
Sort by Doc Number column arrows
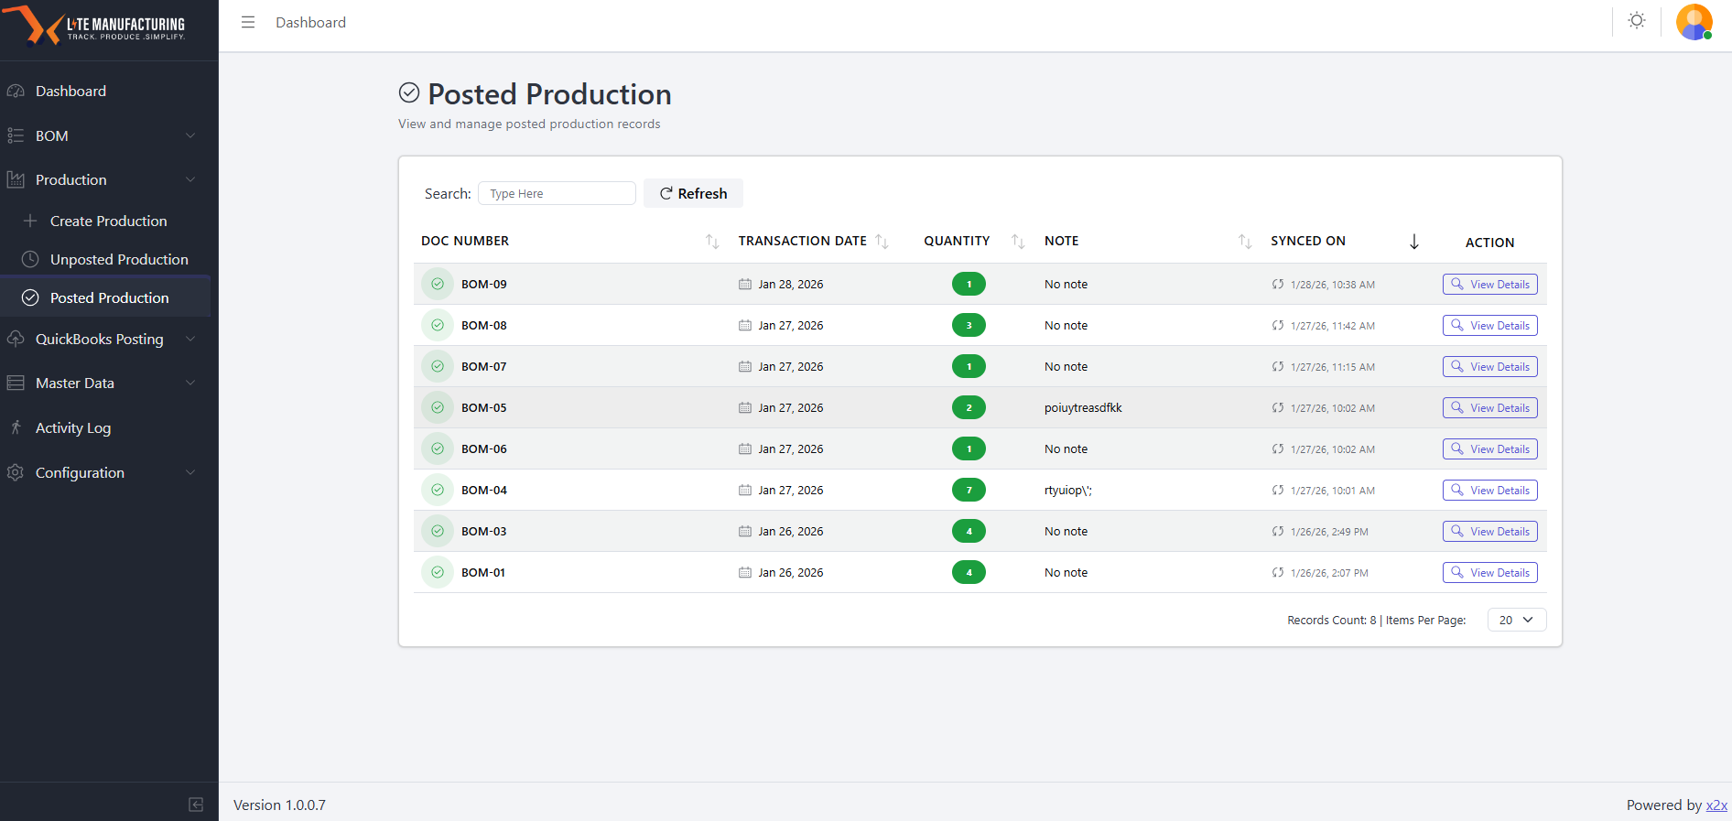coord(712,242)
